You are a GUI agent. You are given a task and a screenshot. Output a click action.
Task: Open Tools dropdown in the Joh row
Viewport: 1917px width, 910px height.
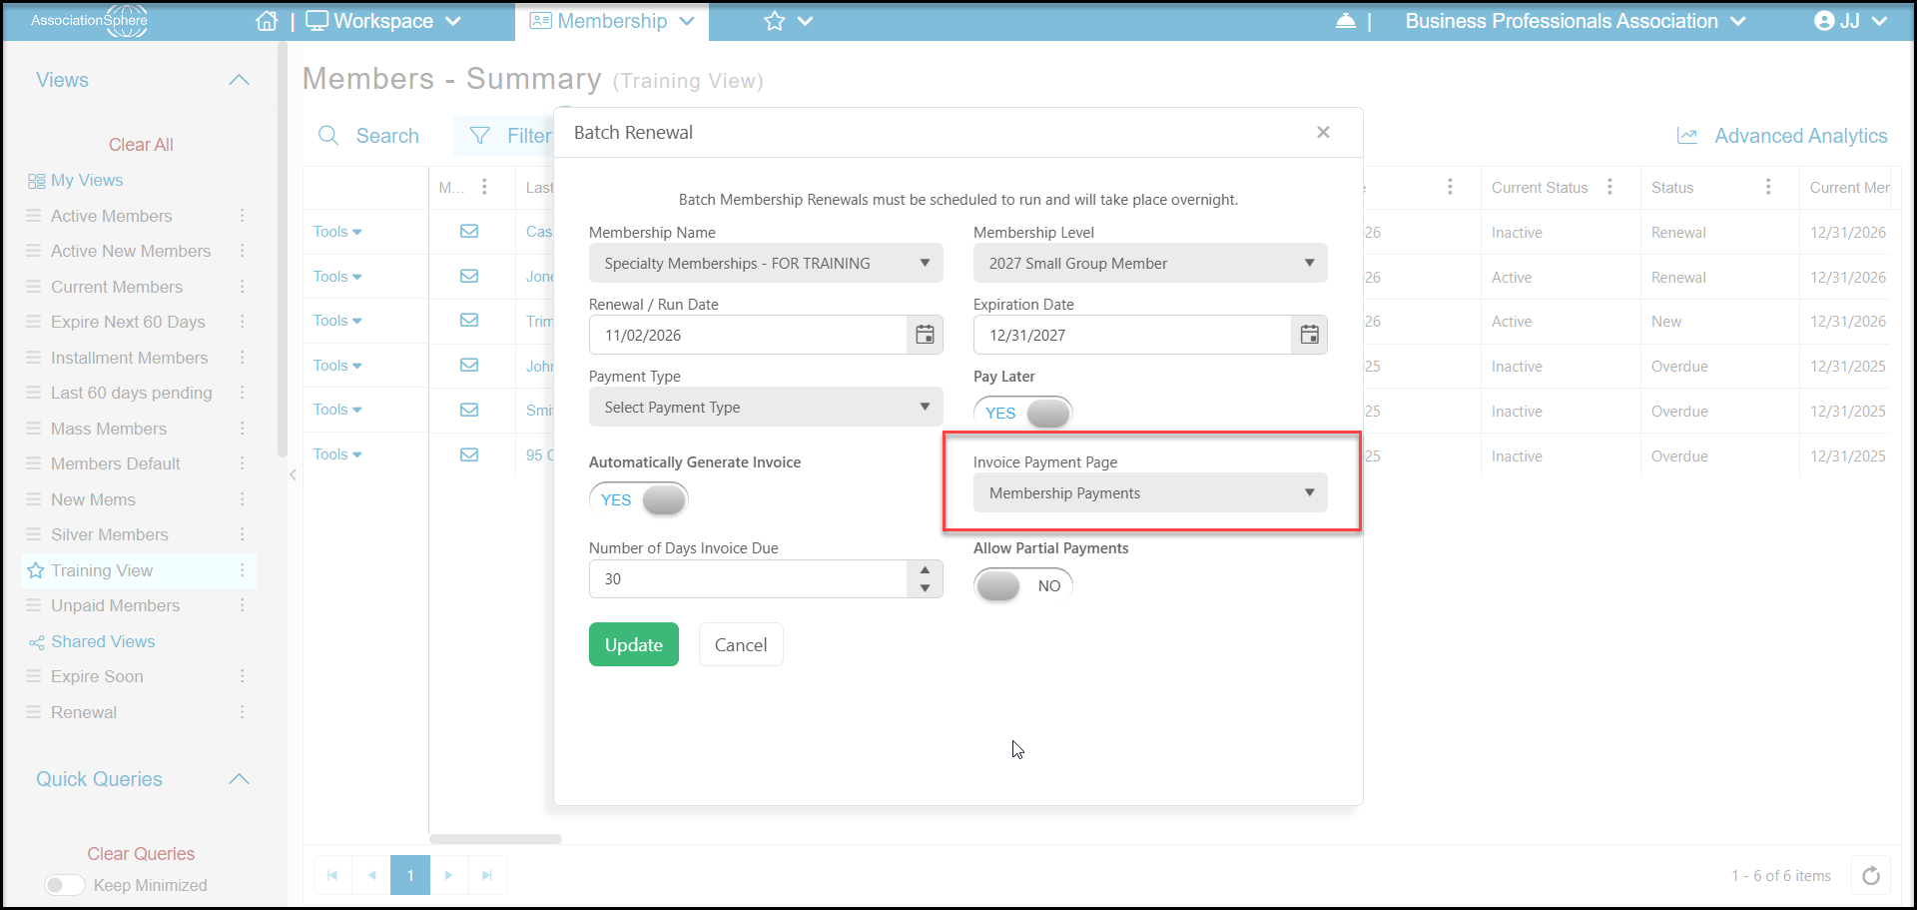click(x=337, y=366)
